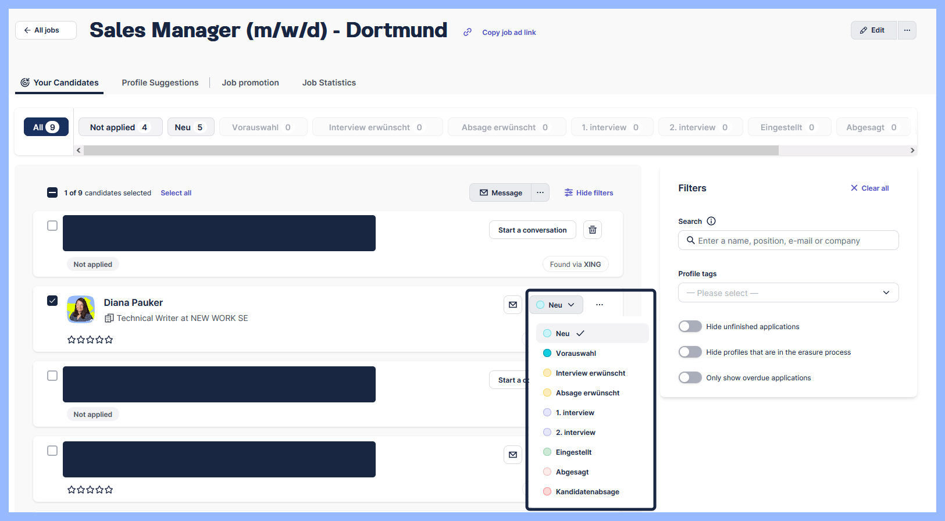Image resolution: width=945 pixels, height=521 pixels.
Task: Focus the name, position, e-mail search field
Action: pyautogui.click(x=788, y=240)
